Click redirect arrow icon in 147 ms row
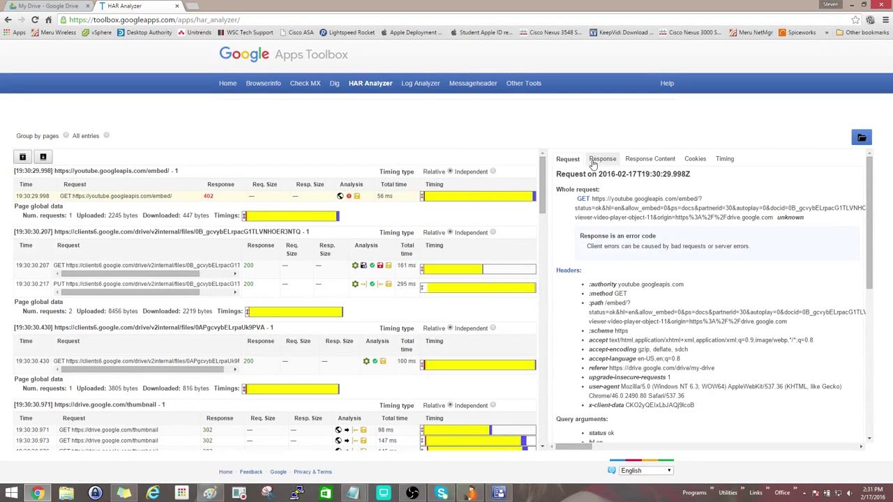The image size is (893, 502). tap(347, 441)
